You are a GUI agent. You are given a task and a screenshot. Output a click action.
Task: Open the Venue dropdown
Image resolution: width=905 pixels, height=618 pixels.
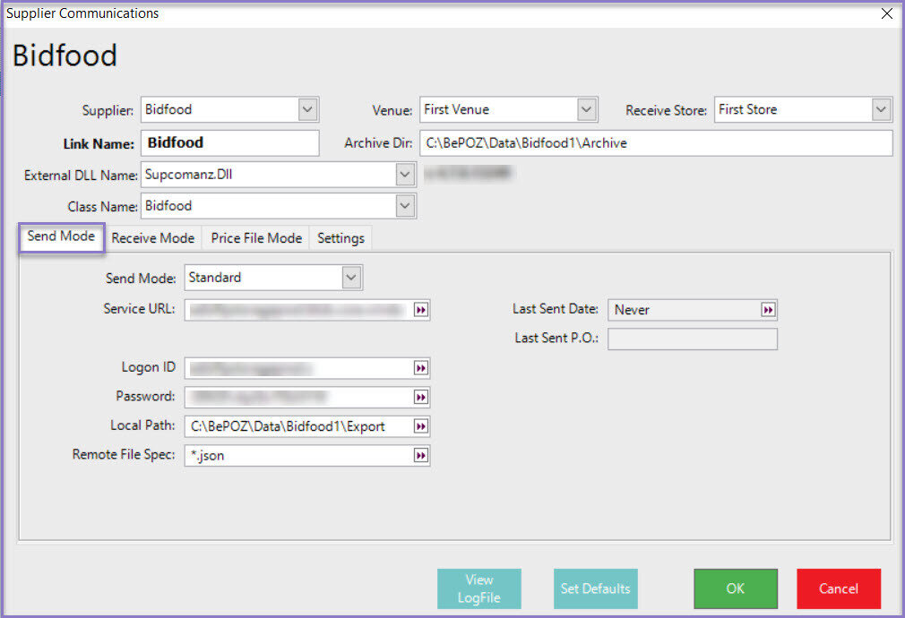click(586, 109)
